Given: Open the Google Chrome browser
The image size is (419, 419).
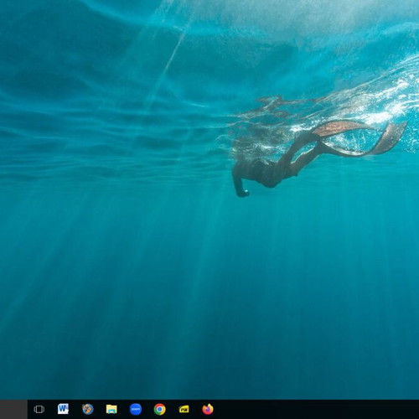Looking at the screenshot, I should pos(160,410).
